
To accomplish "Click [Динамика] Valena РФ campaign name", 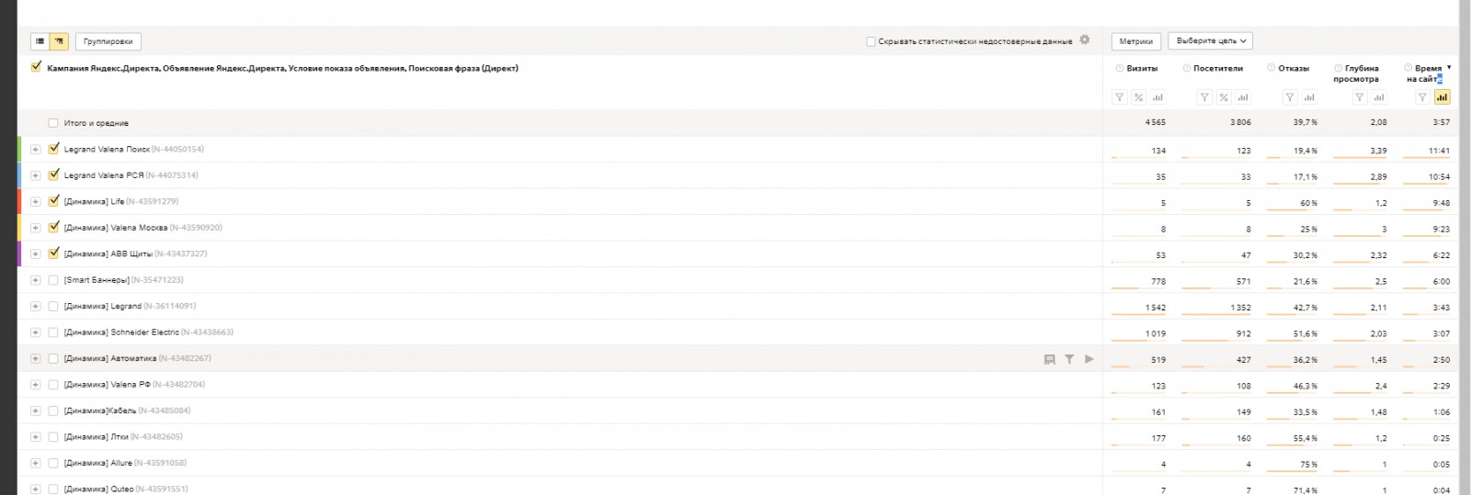I will coord(108,385).
